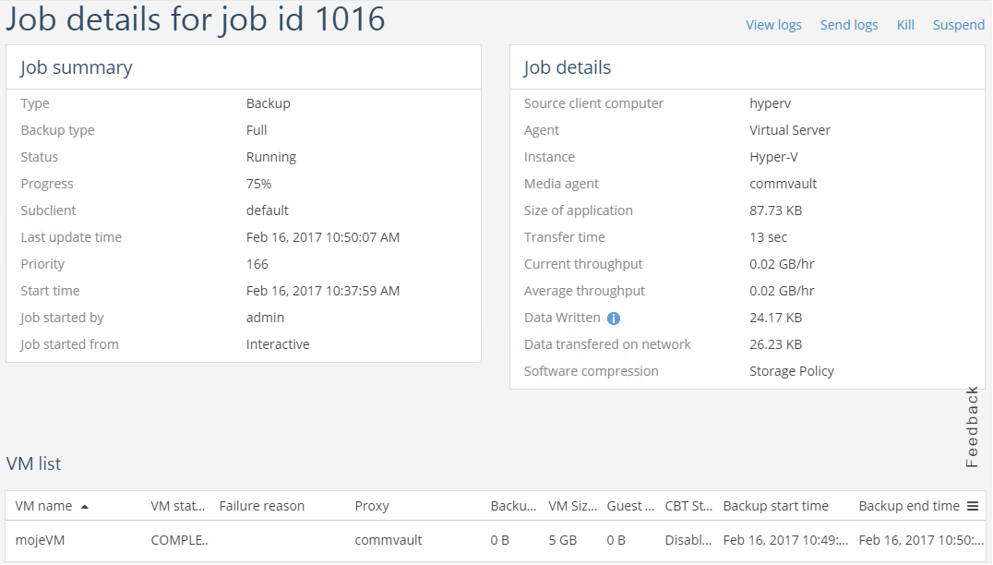Screen dimensions: 993x565
Task: Kill the running backup job
Action: click(905, 25)
